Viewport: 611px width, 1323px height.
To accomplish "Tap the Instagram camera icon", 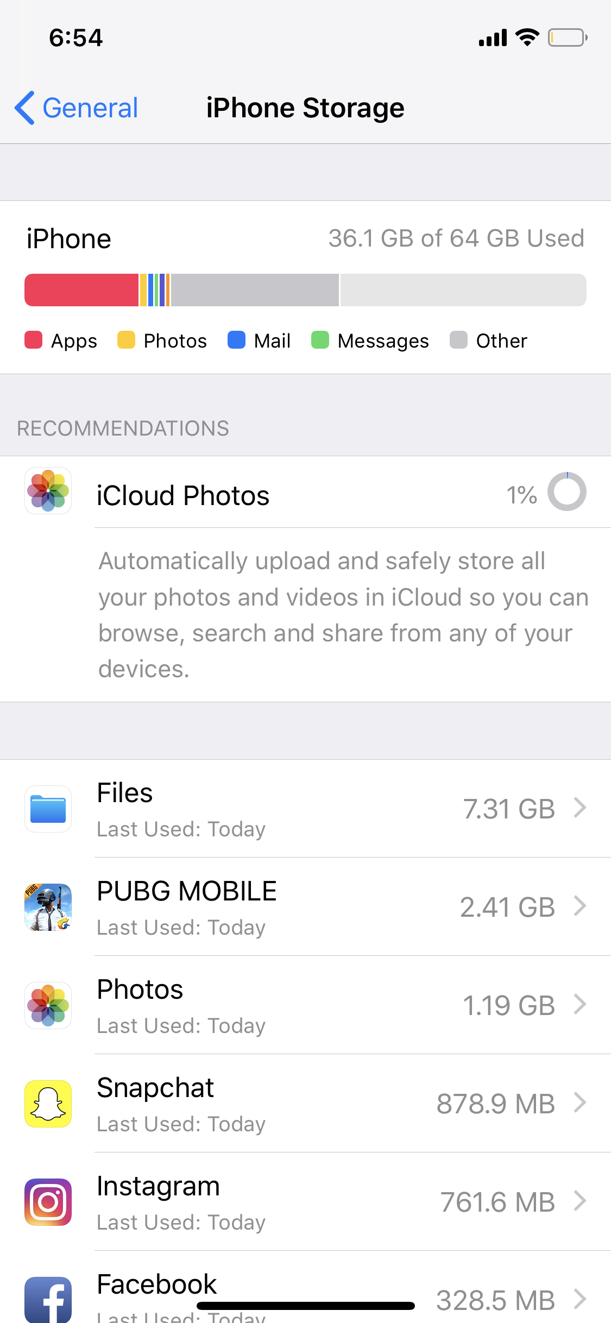I will point(48,1202).
